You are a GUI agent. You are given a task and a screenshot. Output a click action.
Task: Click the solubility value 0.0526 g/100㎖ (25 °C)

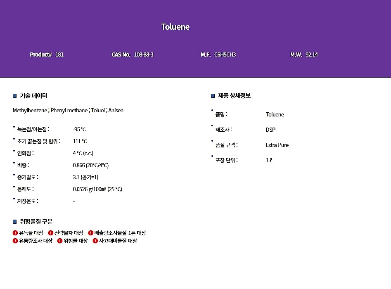pyautogui.click(x=97, y=189)
